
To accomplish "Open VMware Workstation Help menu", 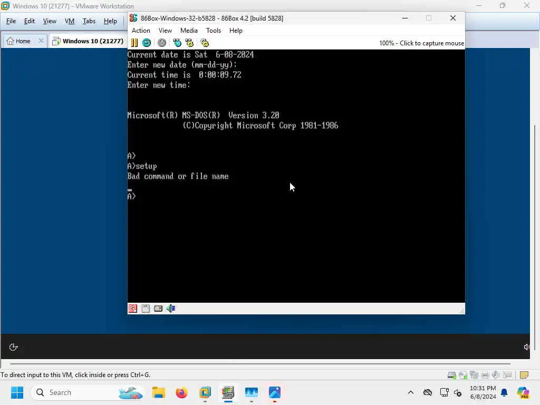I will (x=110, y=21).
